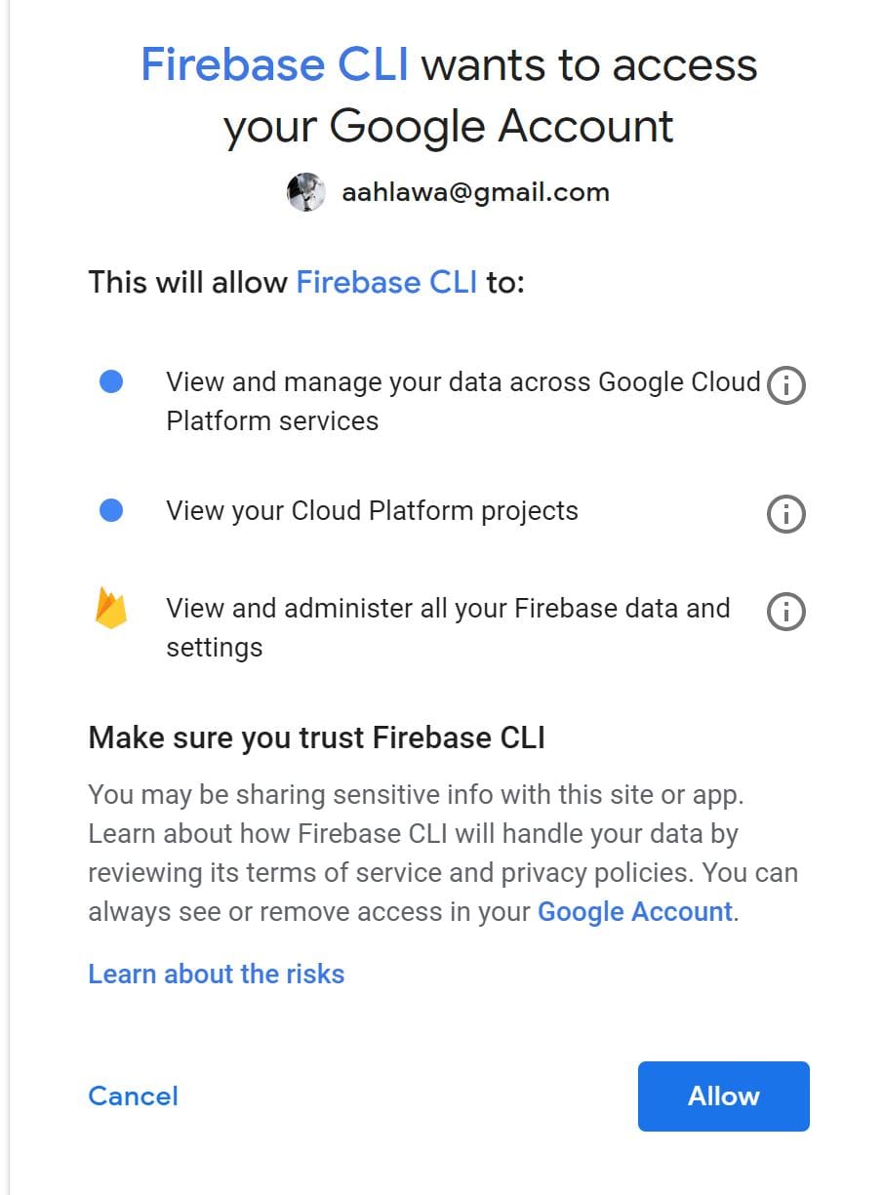Click 'Make sure you trust Firebase CLI' heading

pyautogui.click(x=316, y=737)
